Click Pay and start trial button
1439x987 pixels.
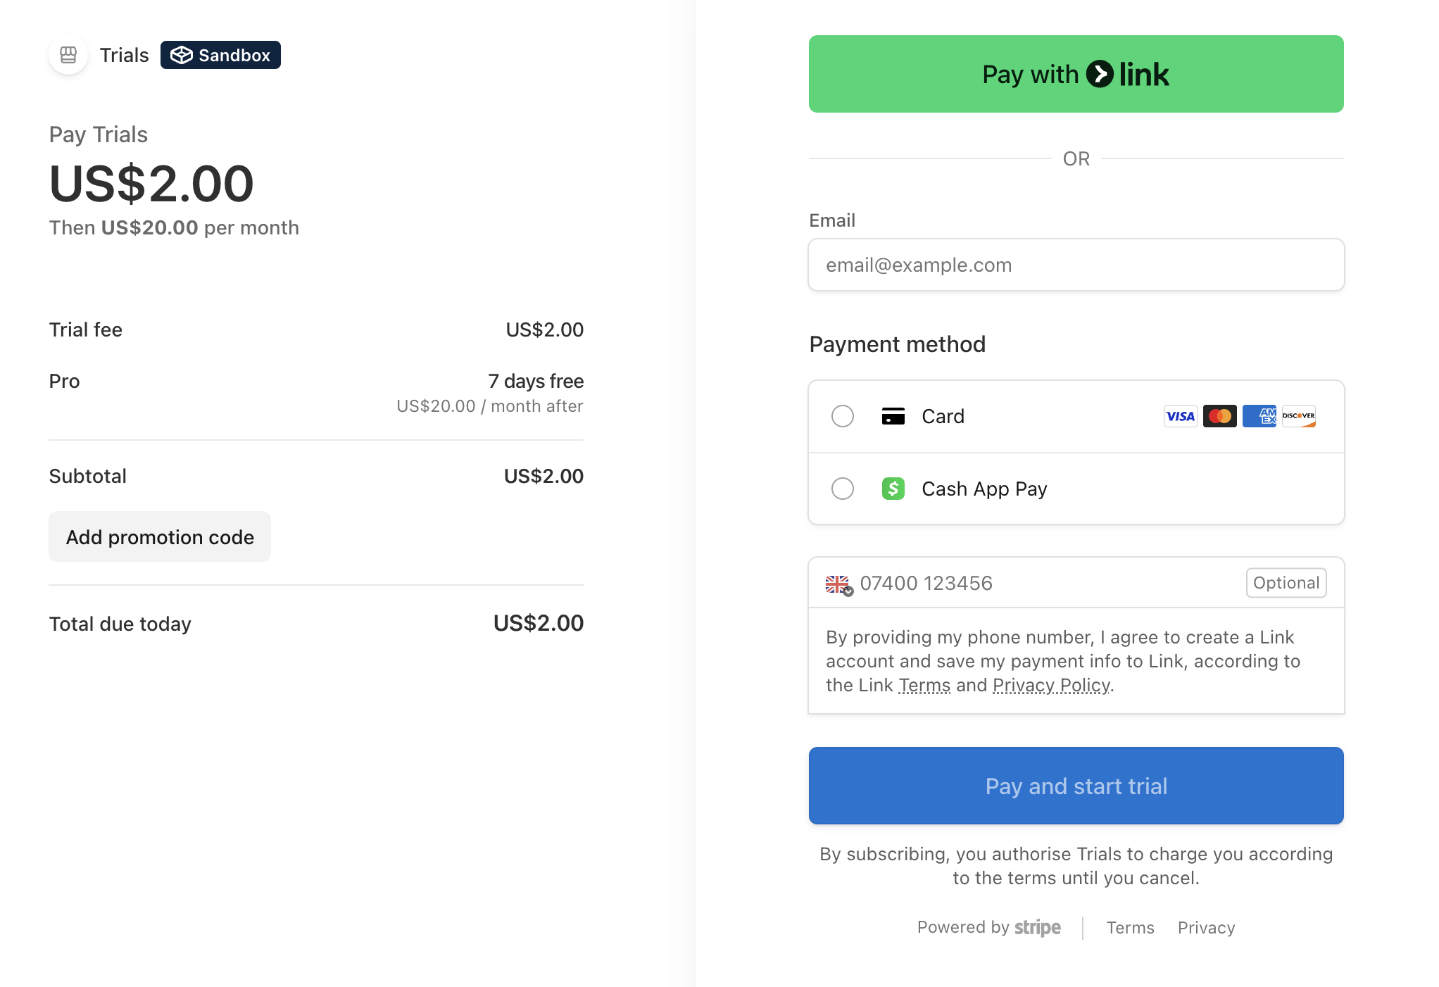point(1076,786)
